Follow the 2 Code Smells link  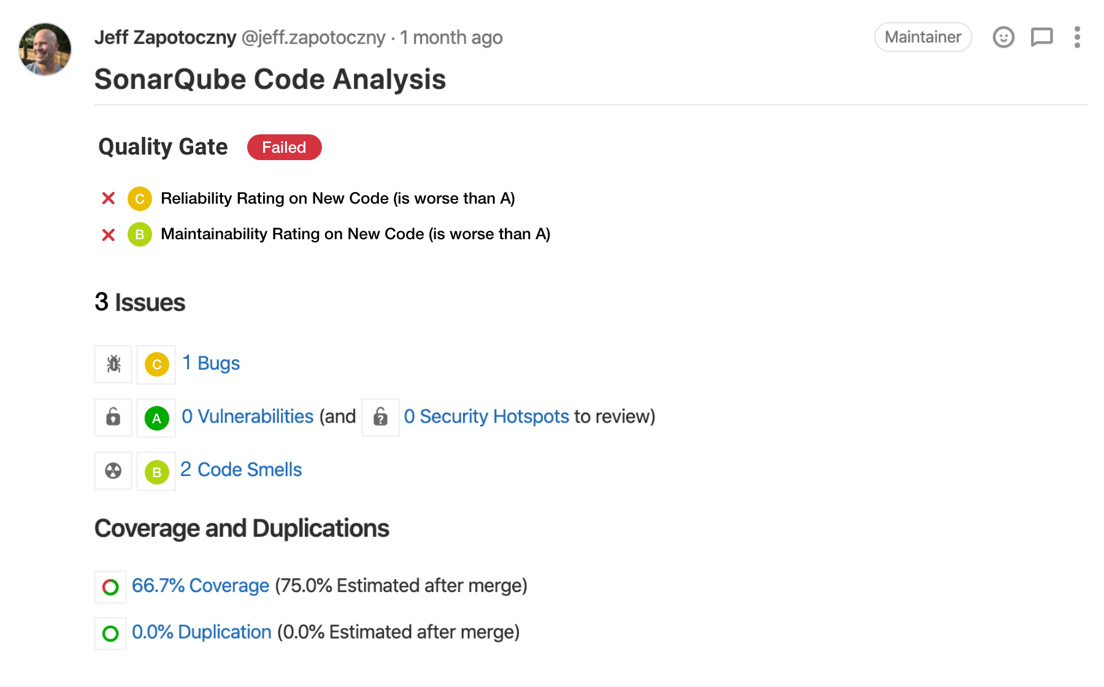point(240,469)
